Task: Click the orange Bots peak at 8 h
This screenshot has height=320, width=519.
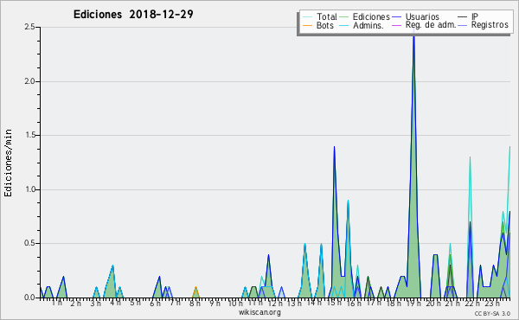Action: 195,287
